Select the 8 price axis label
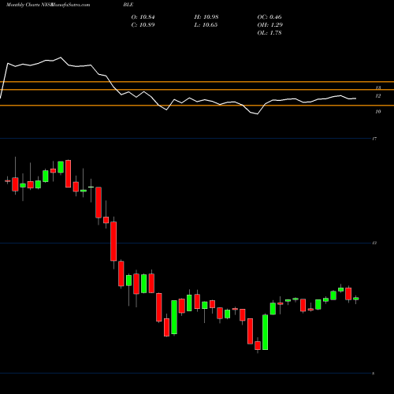The height and width of the screenshot is (394, 394). coord(374,374)
